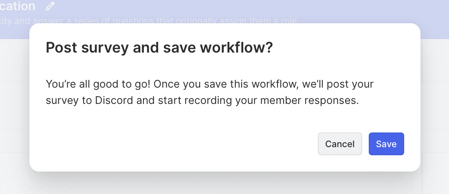Screen dimensions: 449x194
Task: Confirm with the blue Save button
Action: [x=386, y=144]
